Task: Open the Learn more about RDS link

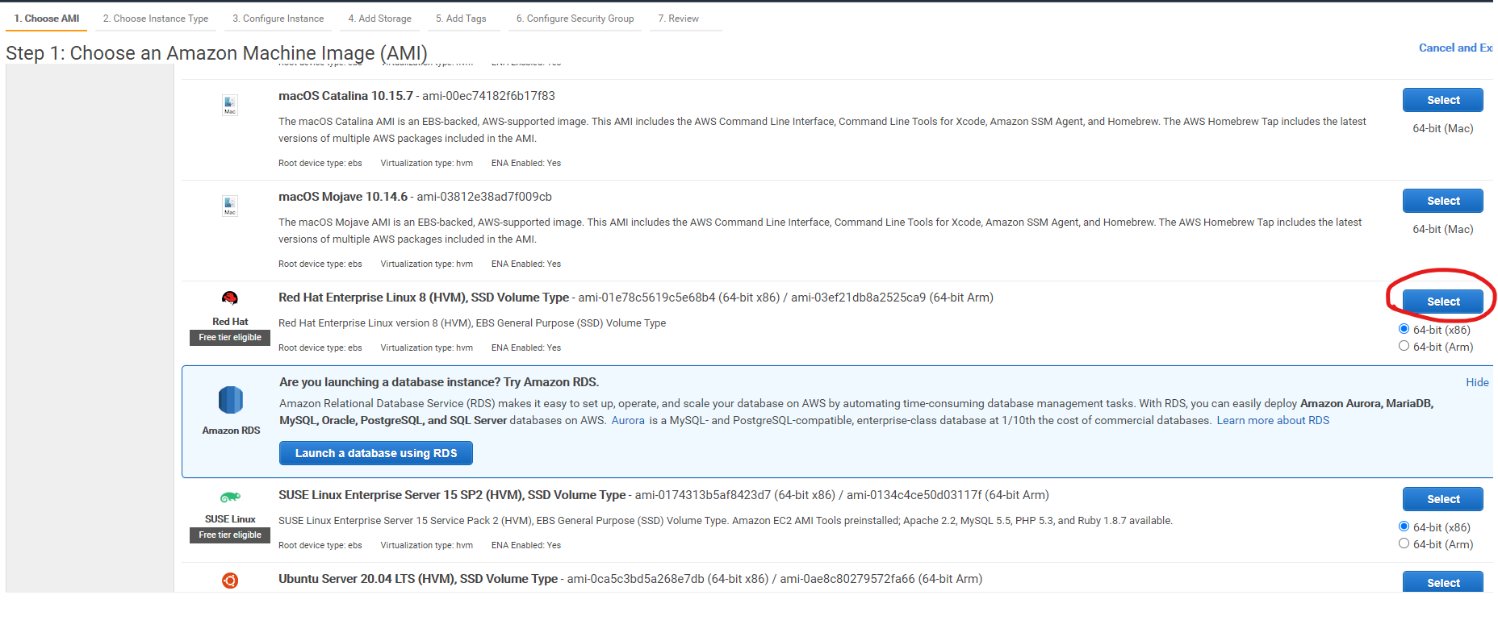Action: coord(1273,420)
